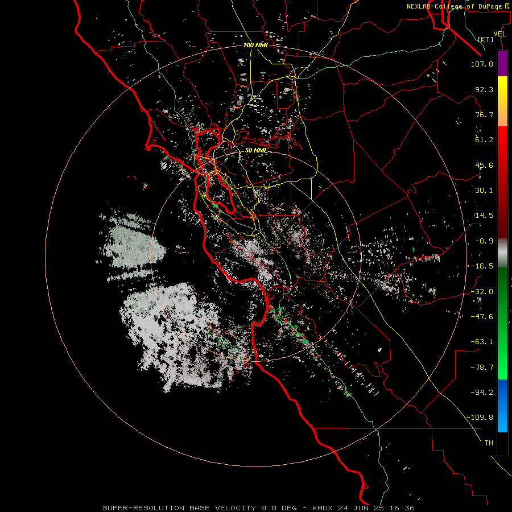Click the 61.2 velocity scale value
512x512 pixels.
tap(484, 140)
